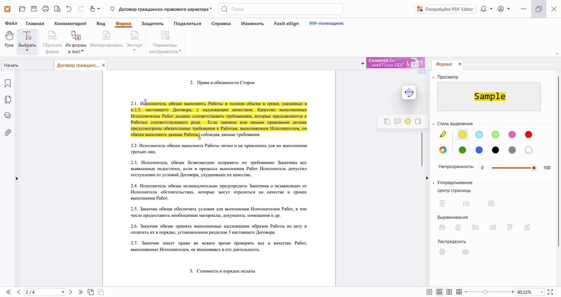Click in the Поиск search field
The width and height of the screenshot is (561, 297).
280,9
